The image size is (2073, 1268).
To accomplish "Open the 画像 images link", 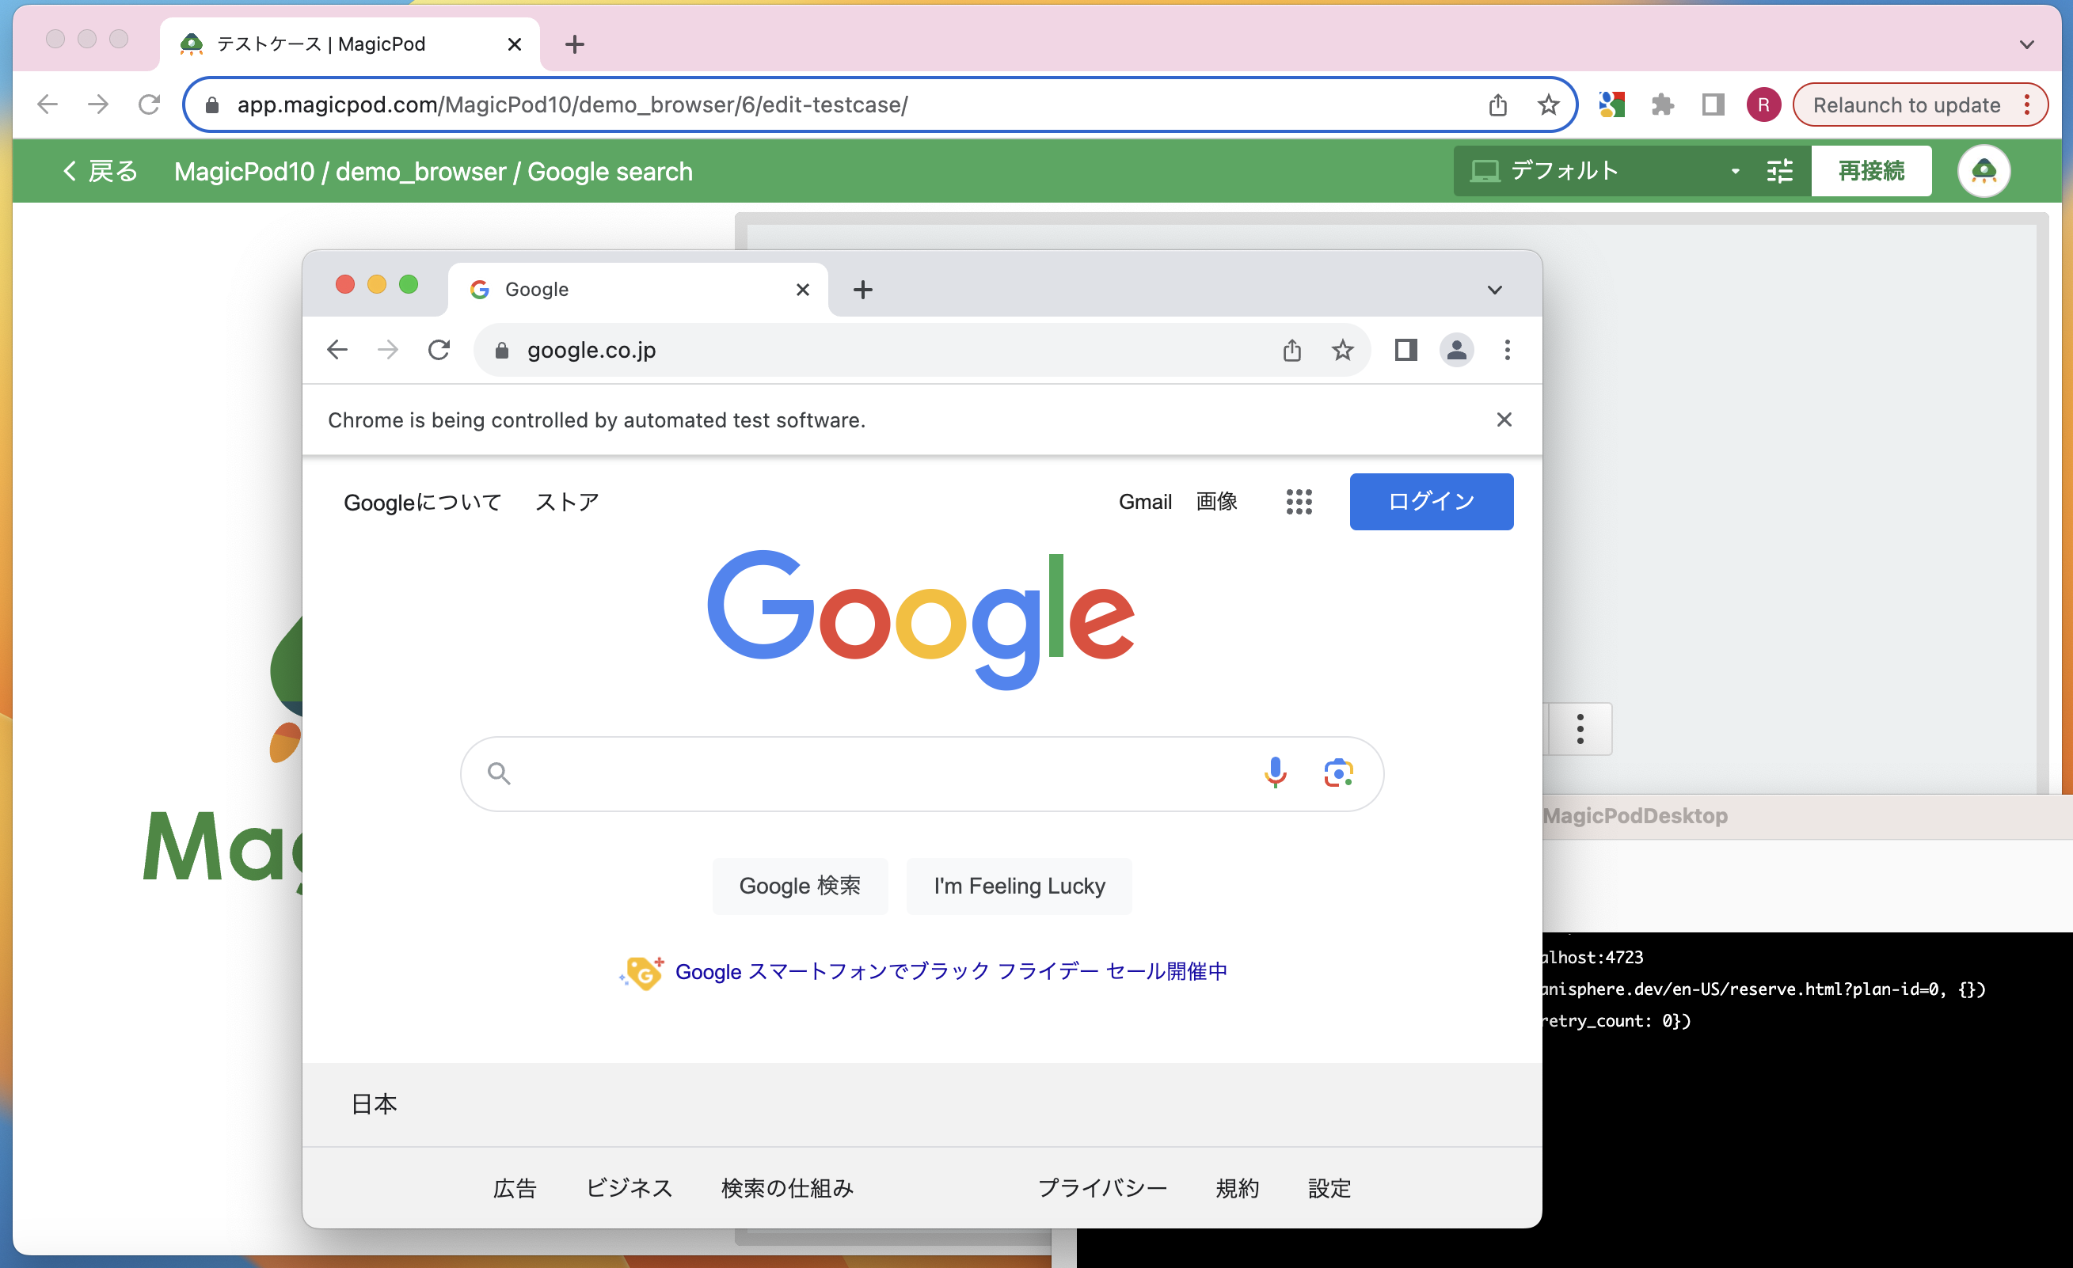I will click(1216, 502).
